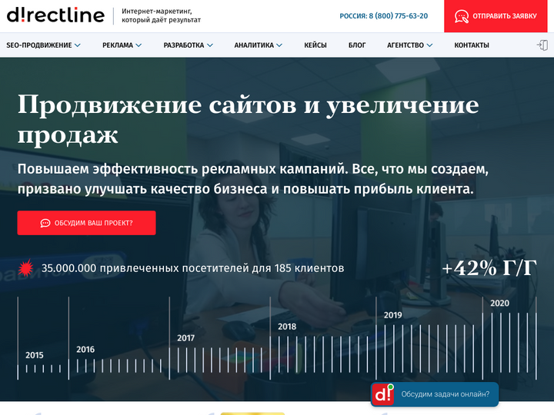Click the +42% Г/Г growth text
The width and height of the screenshot is (554, 415).
point(489,268)
